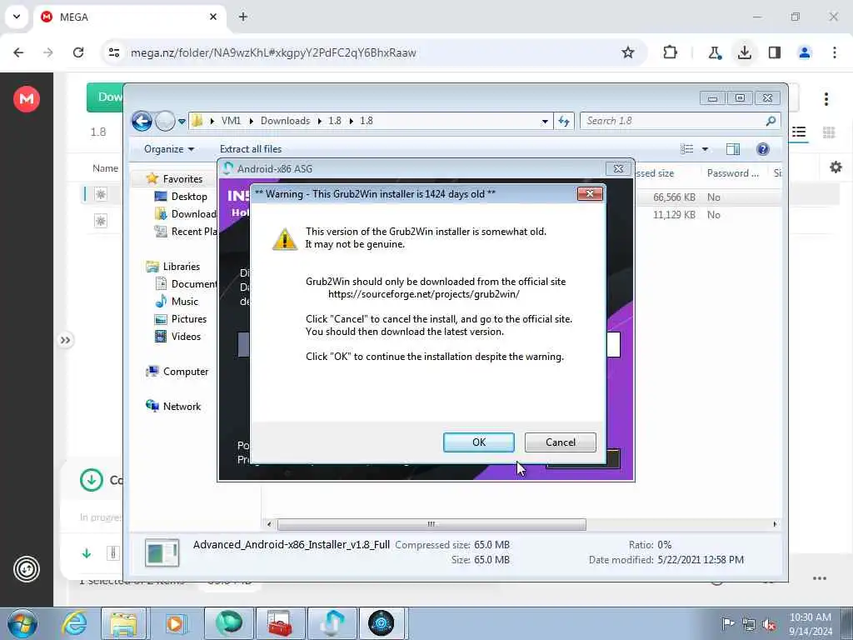This screenshot has width=853, height=640.
Task: Launch Internet Explorer from taskbar
Action: tap(74, 623)
